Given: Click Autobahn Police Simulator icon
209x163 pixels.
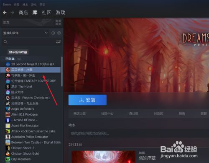Looking at the screenshot, I should click(x=8, y=137).
